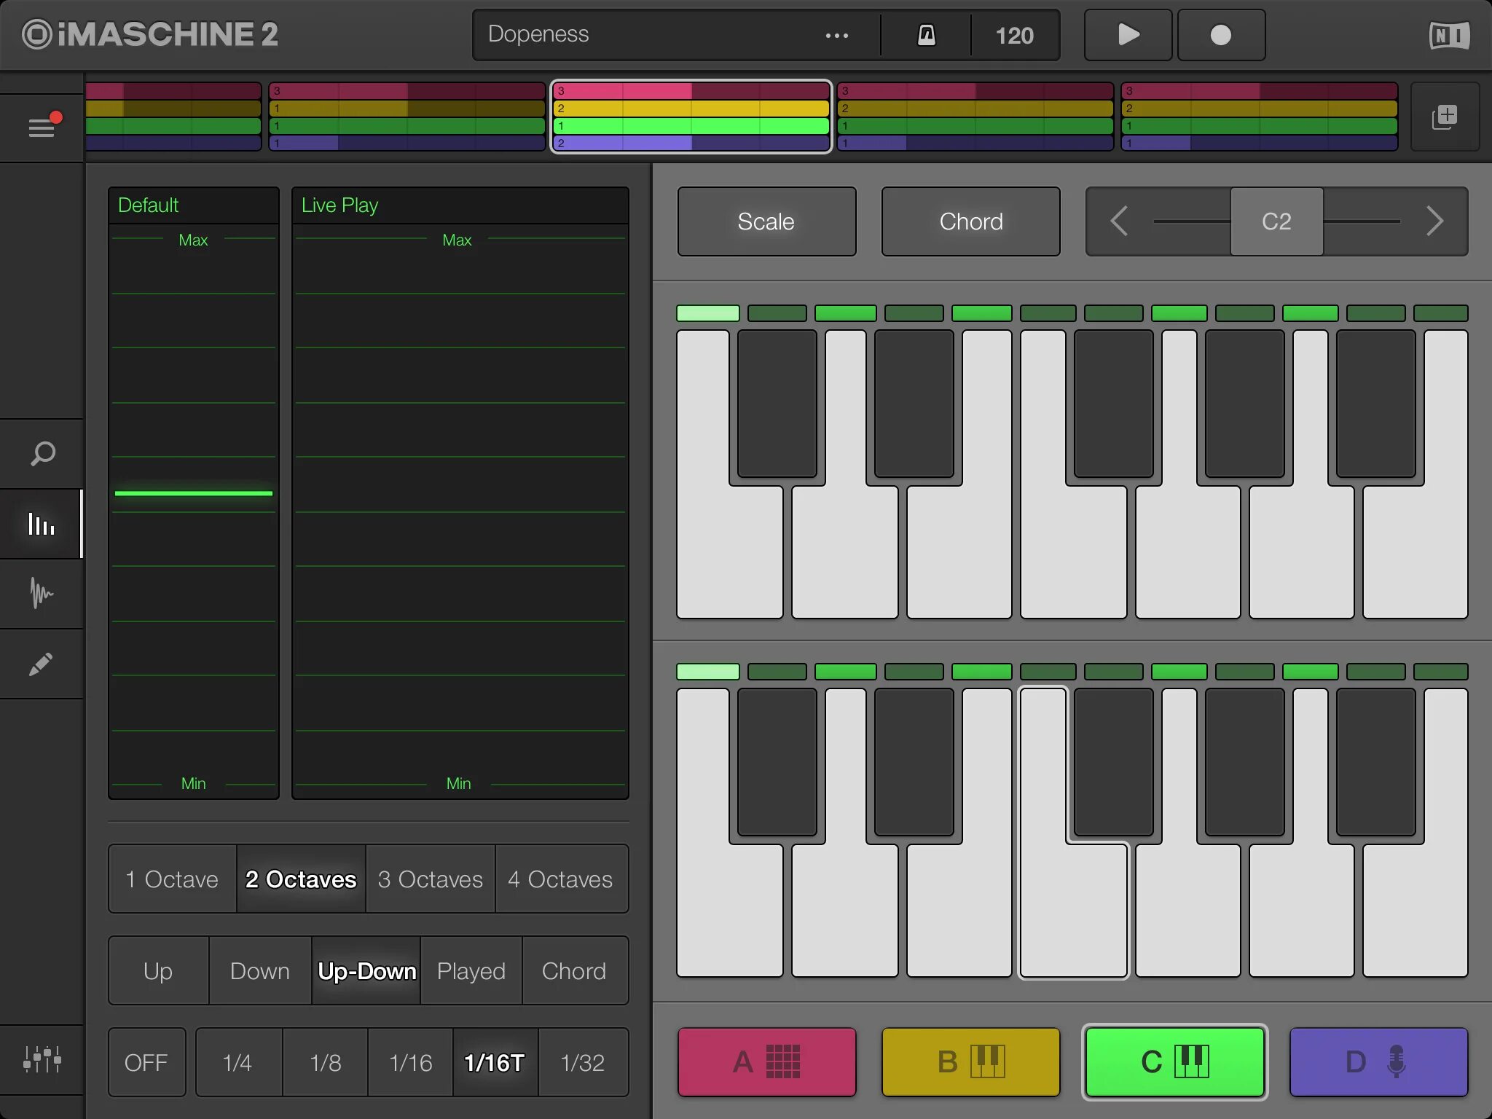Image resolution: width=1492 pixels, height=1119 pixels.
Task: Turn arpeggiator rate to OFF
Action: pyautogui.click(x=146, y=1062)
